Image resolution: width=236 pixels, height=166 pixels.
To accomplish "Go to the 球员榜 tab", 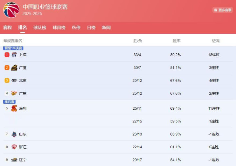I will pyautogui.click(x=59, y=28).
